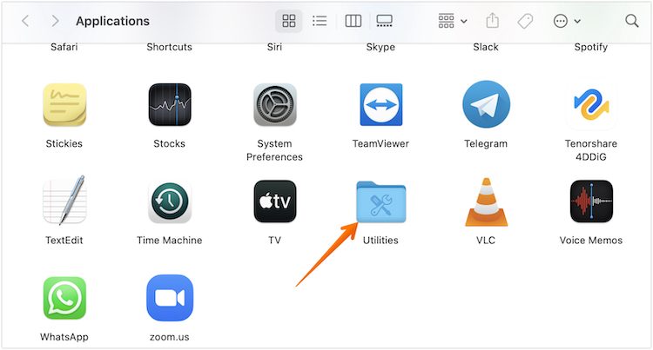Click the Time Machine name label
Image resolution: width=653 pixels, height=350 pixels.
point(169,241)
